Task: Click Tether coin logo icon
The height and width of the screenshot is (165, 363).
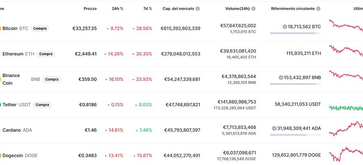Action: 0,104
